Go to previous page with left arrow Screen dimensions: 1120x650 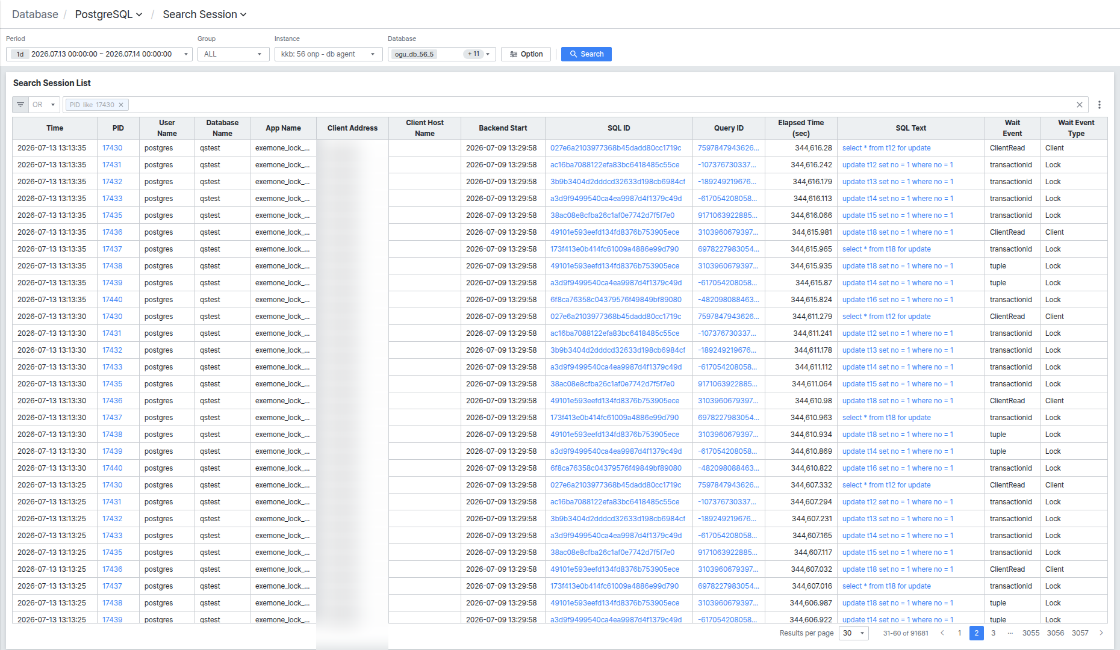942,633
